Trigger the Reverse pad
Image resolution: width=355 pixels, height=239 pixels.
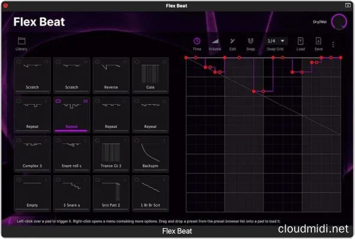click(x=111, y=75)
